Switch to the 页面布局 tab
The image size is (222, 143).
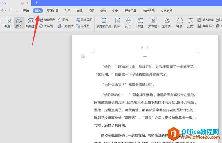tap(53, 11)
